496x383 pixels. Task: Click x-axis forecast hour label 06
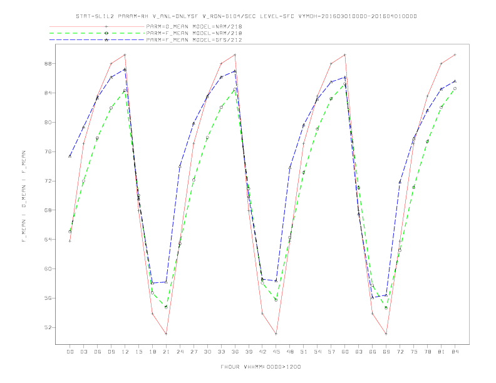98,352
